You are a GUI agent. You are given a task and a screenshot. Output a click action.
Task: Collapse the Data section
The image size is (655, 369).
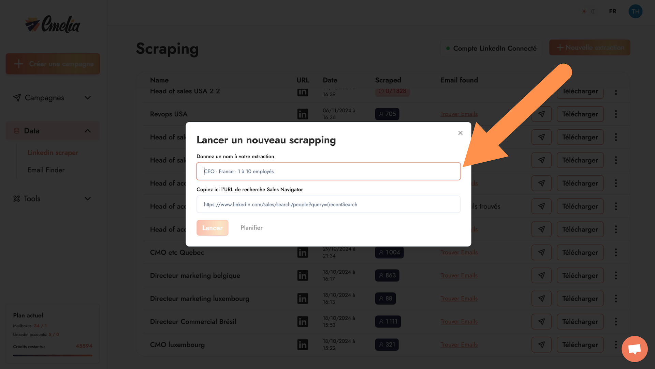click(87, 131)
